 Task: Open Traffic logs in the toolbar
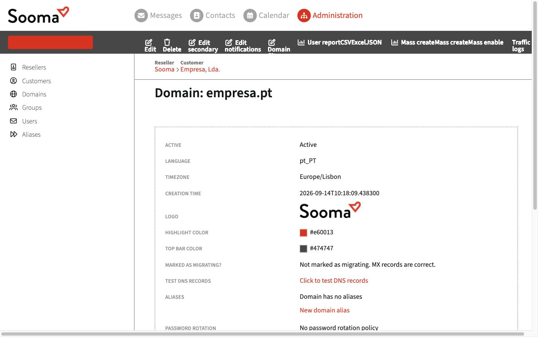[521, 46]
